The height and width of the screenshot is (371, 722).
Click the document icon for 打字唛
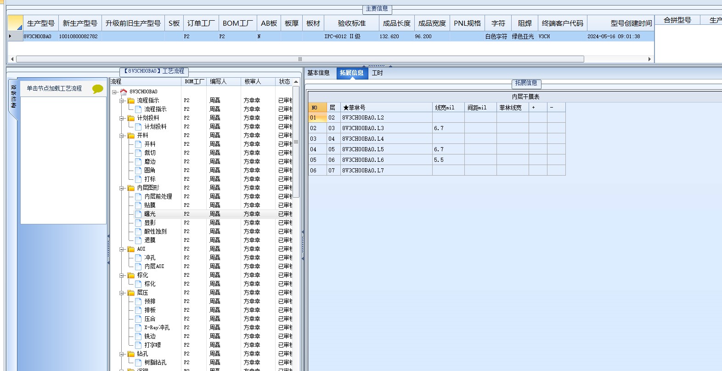point(138,345)
